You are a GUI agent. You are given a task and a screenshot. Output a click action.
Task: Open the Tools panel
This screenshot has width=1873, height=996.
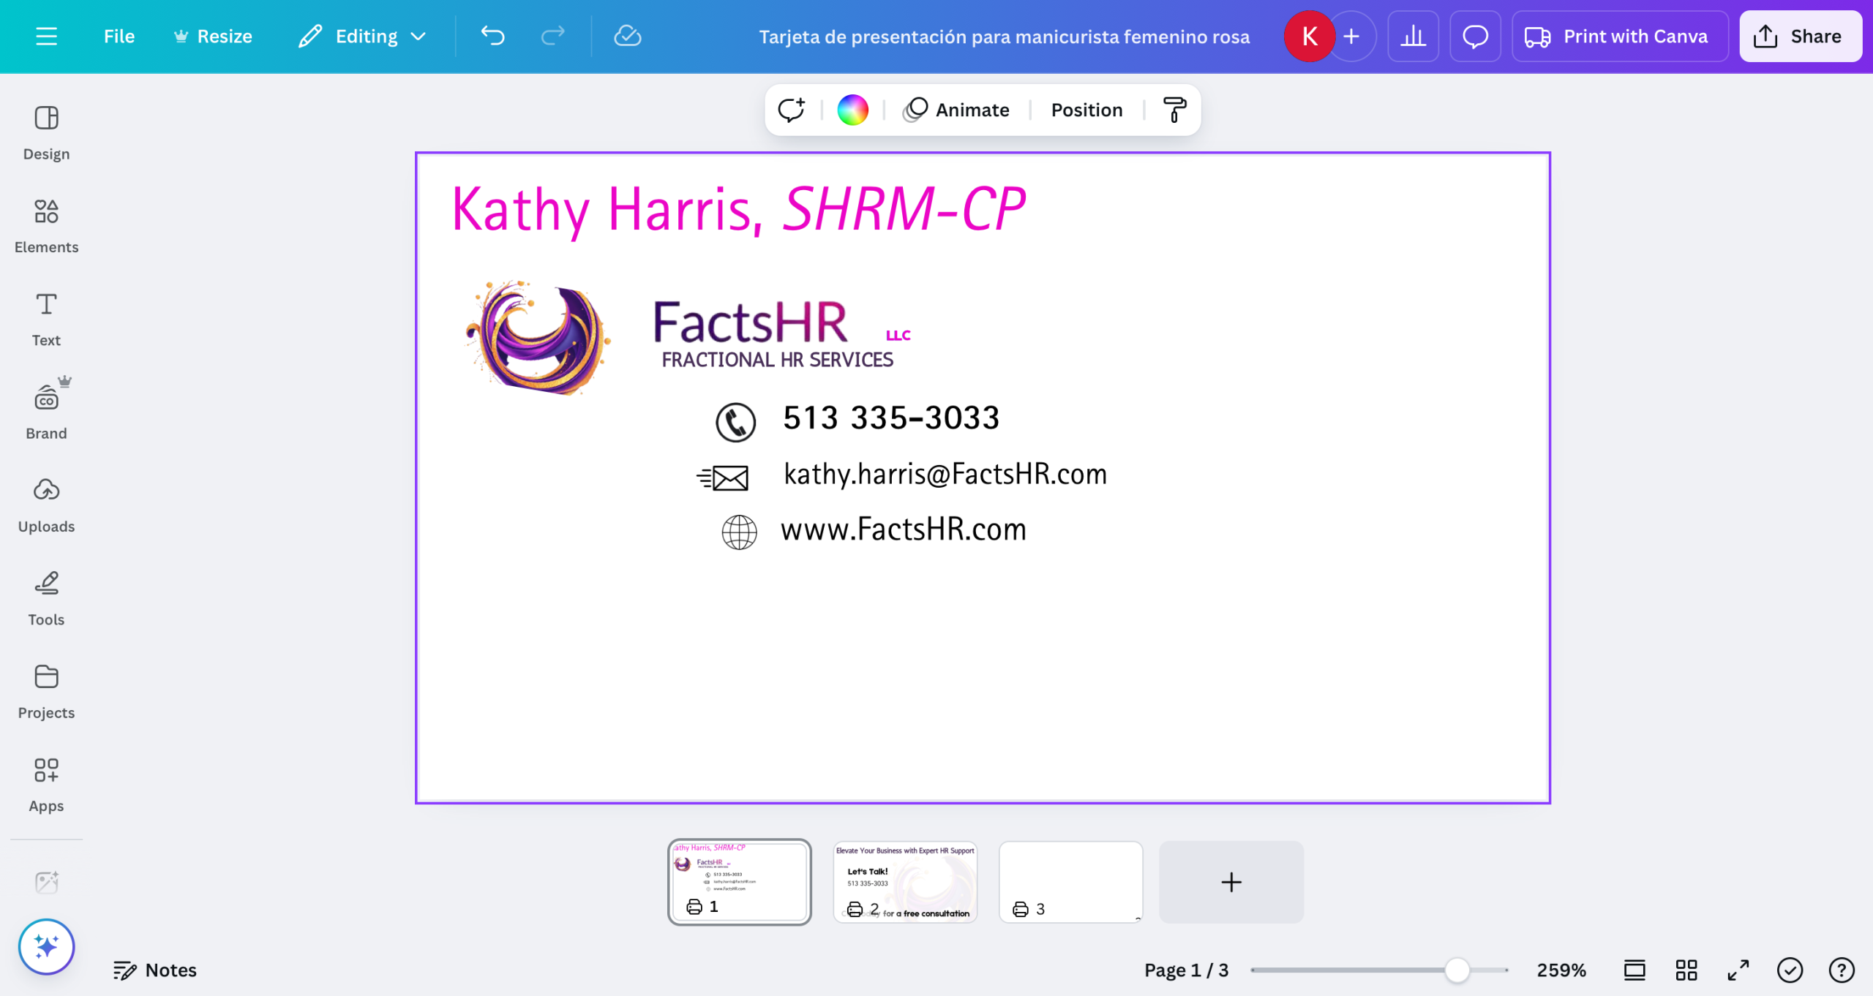click(46, 598)
